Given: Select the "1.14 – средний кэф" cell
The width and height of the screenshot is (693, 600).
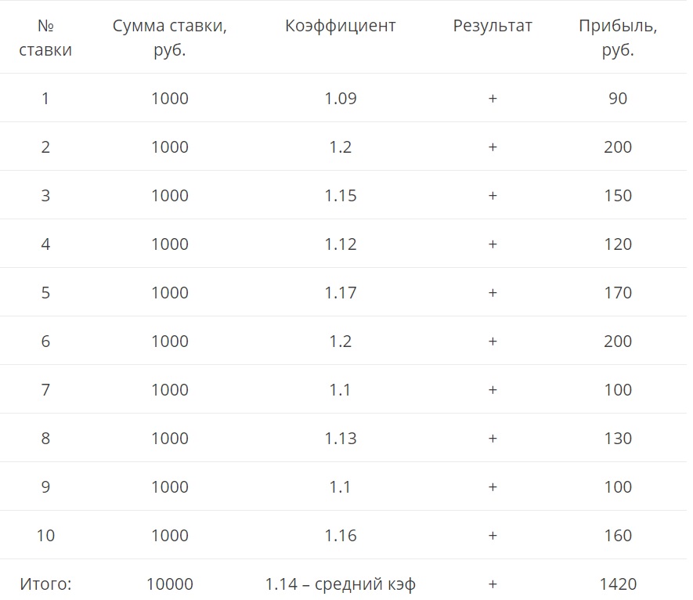Looking at the screenshot, I should click(341, 584).
